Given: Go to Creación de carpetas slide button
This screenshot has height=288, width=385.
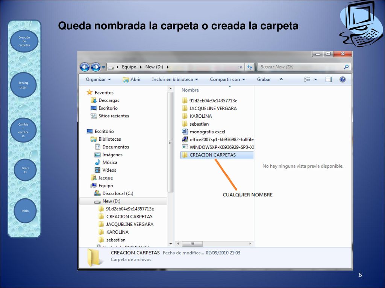Looking at the screenshot, I should (x=24, y=41).
